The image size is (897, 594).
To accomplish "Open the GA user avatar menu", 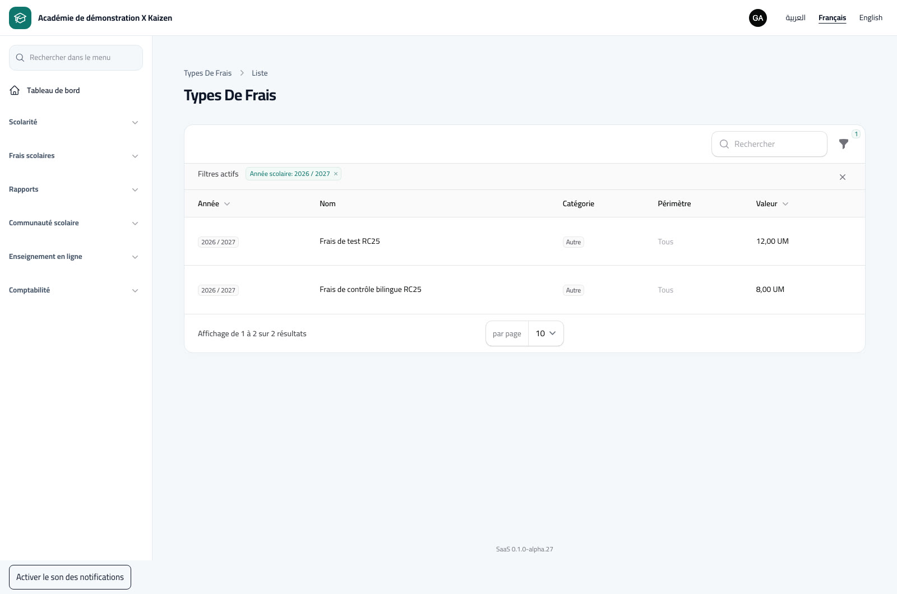I will click(758, 18).
